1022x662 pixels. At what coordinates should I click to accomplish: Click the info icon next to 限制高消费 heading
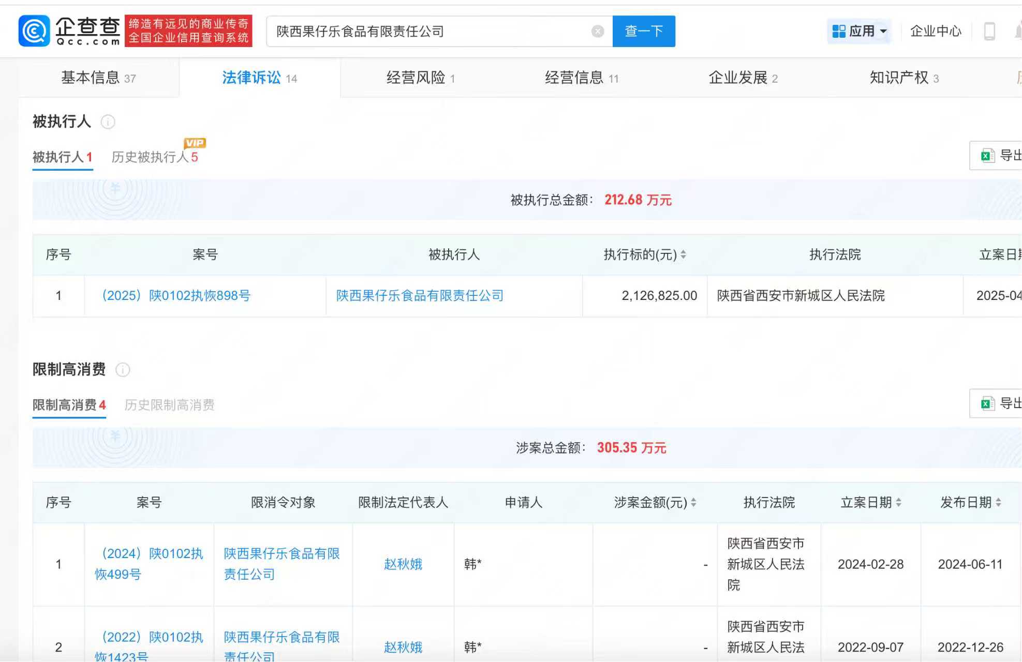123,370
